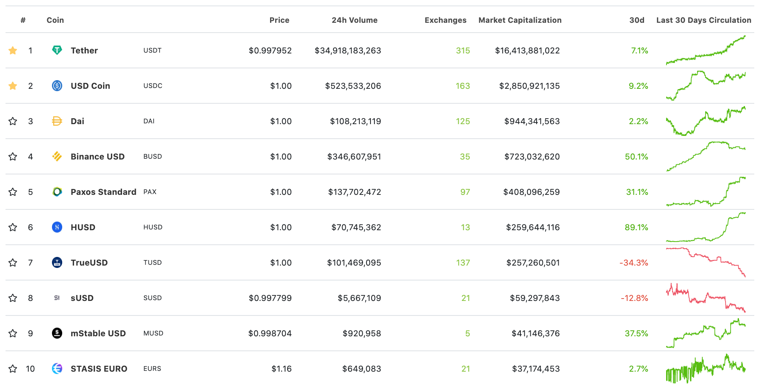
Task: Open the mStable USD page link
Action: [98, 333]
